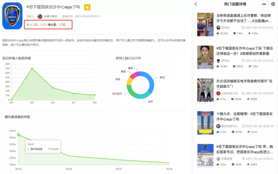
Task: Open the 李雷报楼 author avatar
Action: (218, 159)
